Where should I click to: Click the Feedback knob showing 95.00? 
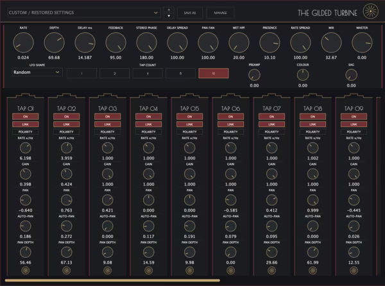click(x=116, y=43)
